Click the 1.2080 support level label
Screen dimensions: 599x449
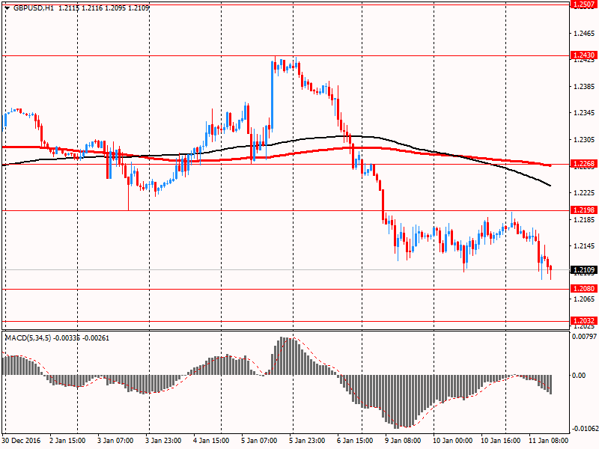(584, 289)
